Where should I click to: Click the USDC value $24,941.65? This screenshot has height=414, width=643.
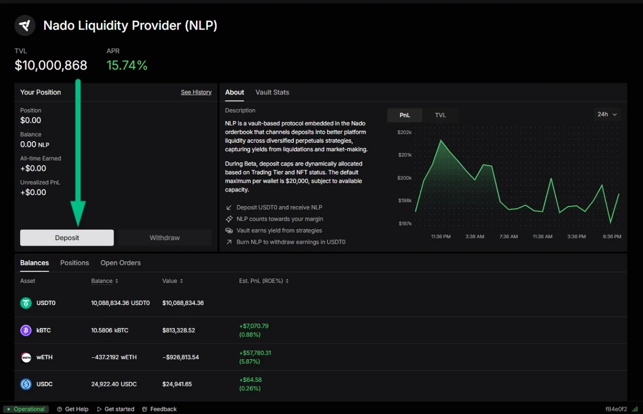coord(177,384)
